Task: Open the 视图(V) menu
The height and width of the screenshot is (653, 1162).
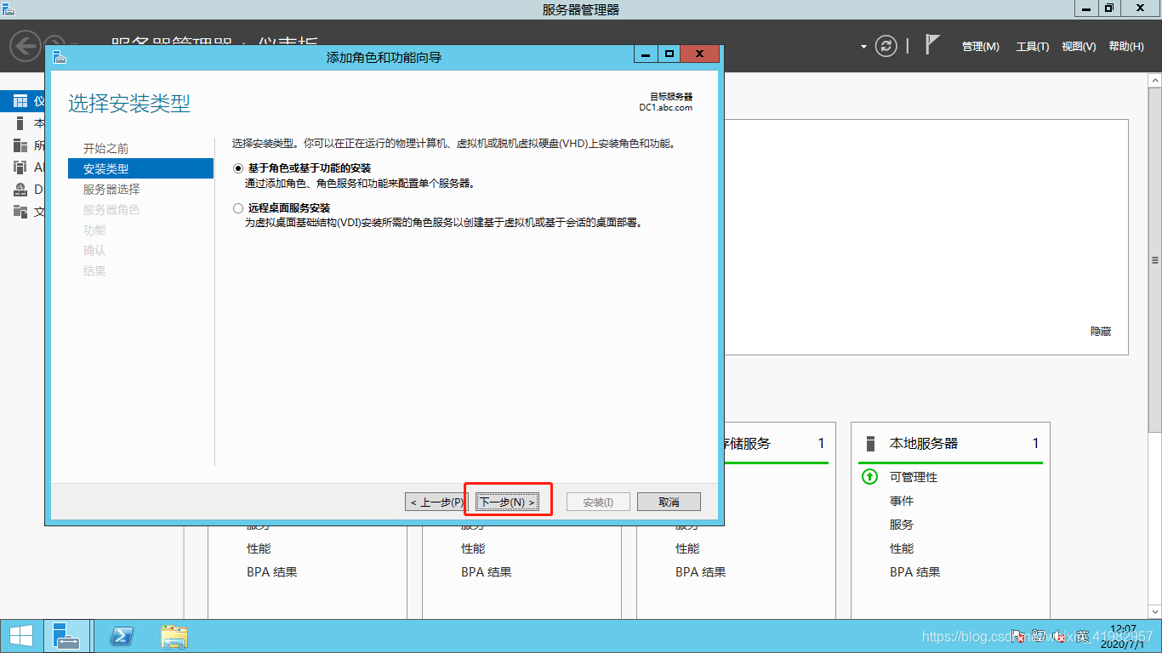Action: coord(1079,47)
